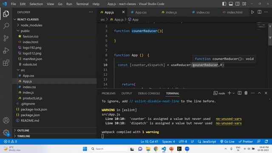272x153 pixels.
Task: Open favicon.ico file
Action: [30, 37]
